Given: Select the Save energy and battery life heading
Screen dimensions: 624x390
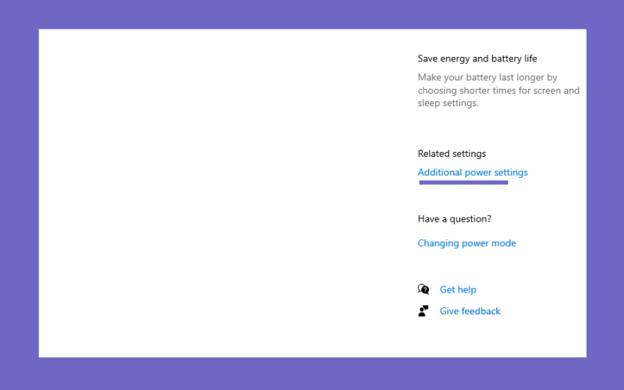Looking at the screenshot, I should (477, 58).
